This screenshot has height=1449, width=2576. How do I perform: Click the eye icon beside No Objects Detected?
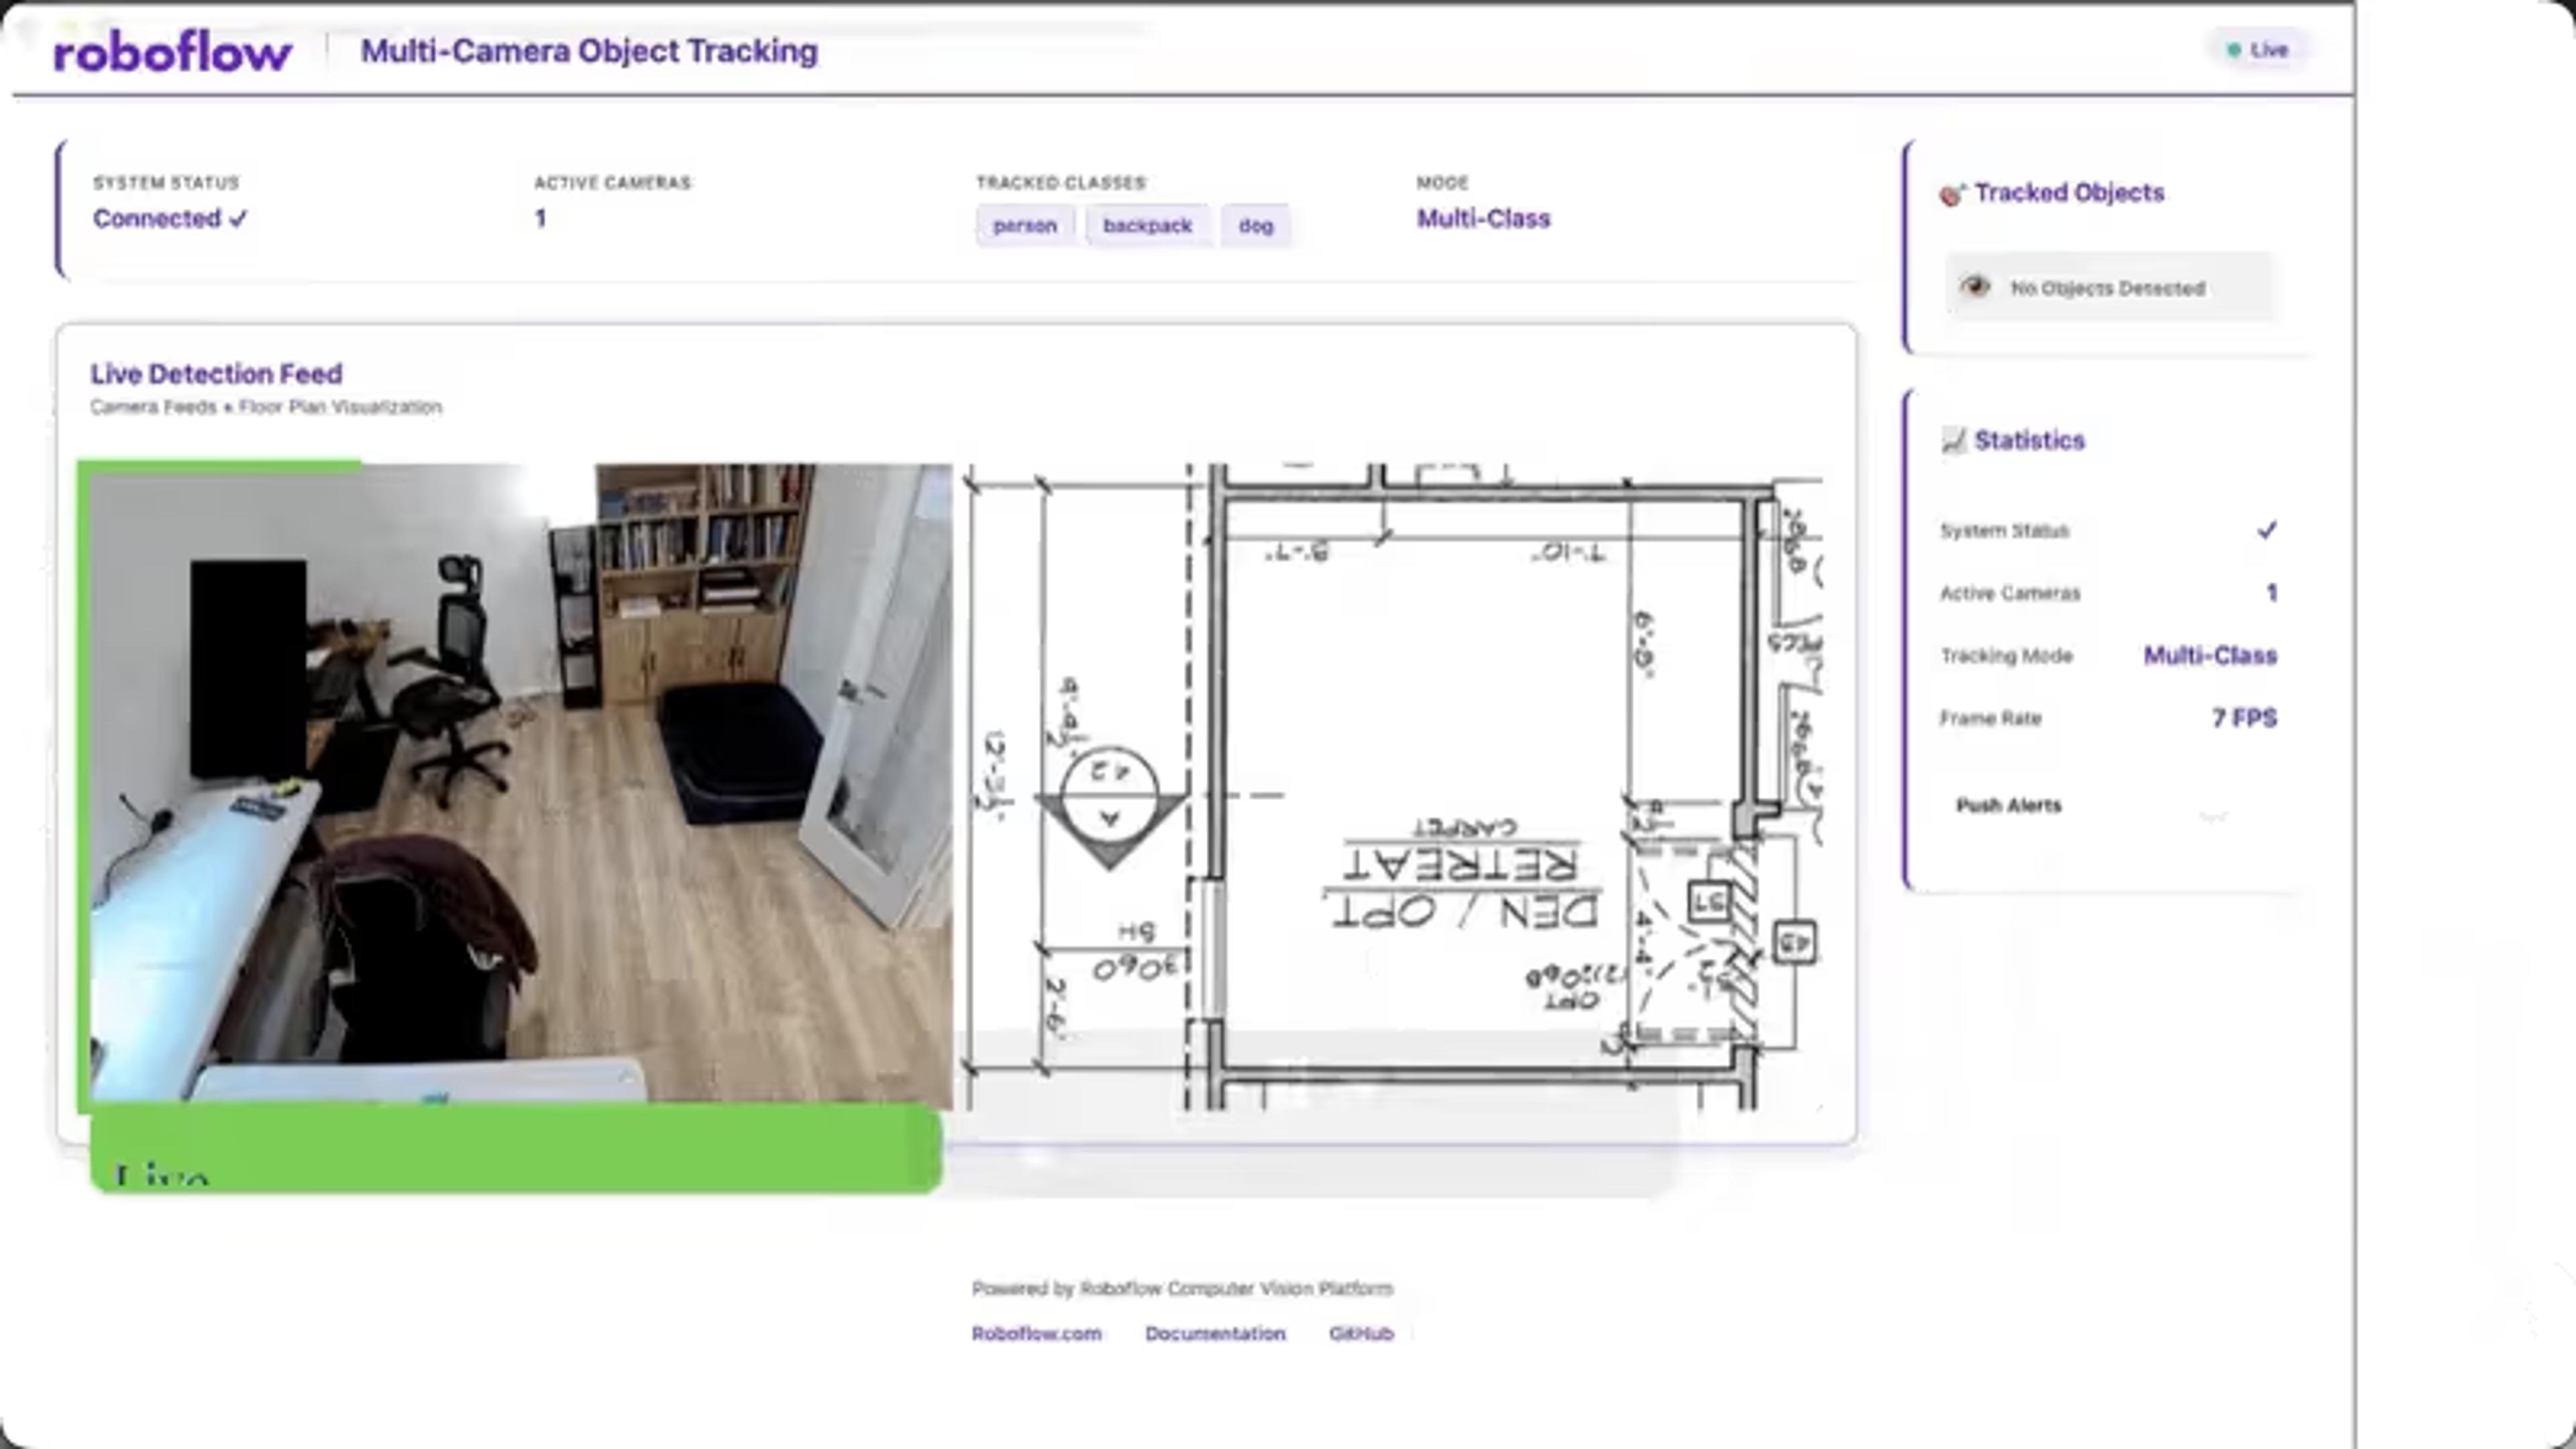[1975, 288]
